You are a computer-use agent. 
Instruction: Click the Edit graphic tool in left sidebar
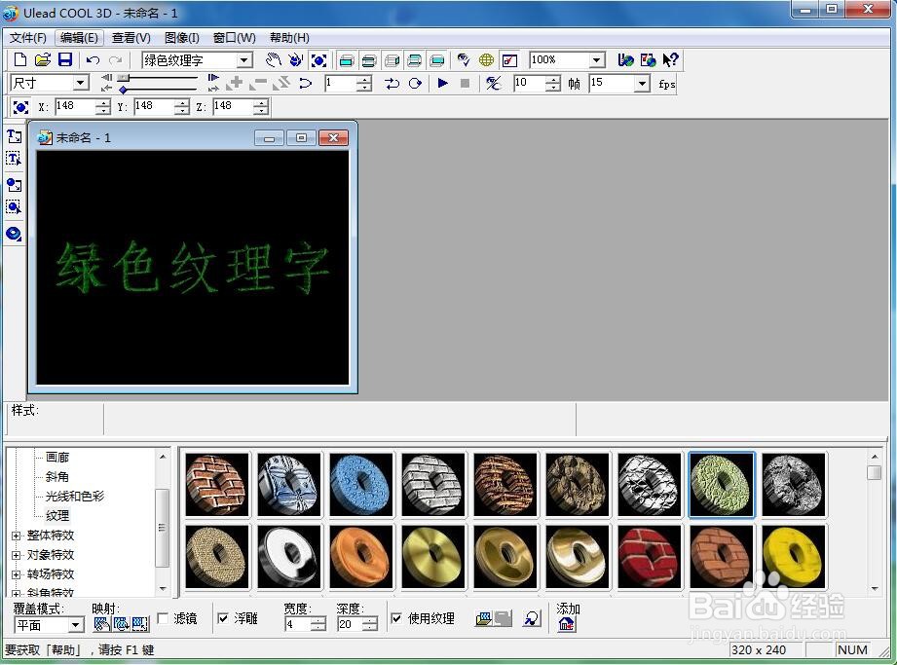click(x=14, y=206)
